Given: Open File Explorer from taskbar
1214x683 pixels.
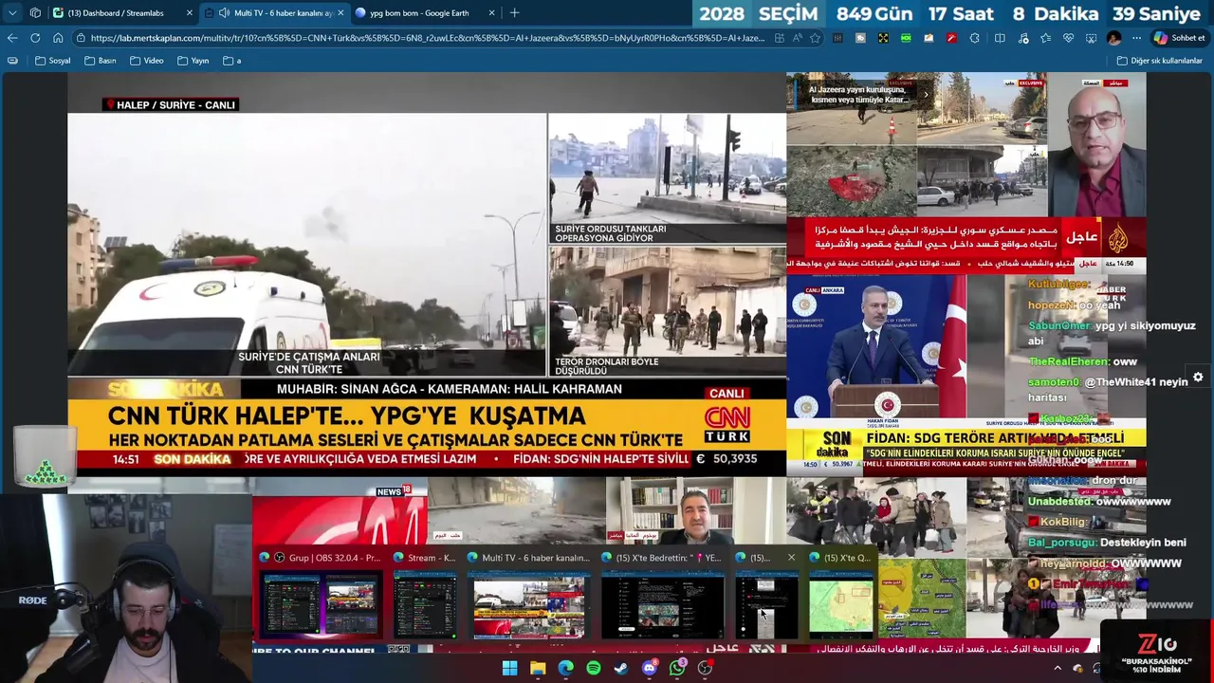Looking at the screenshot, I should (x=538, y=668).
